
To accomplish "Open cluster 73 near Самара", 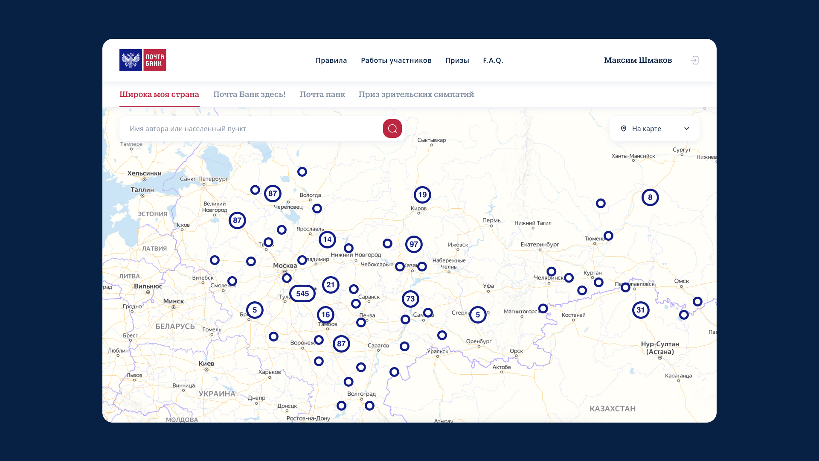I will coord(410,299).
